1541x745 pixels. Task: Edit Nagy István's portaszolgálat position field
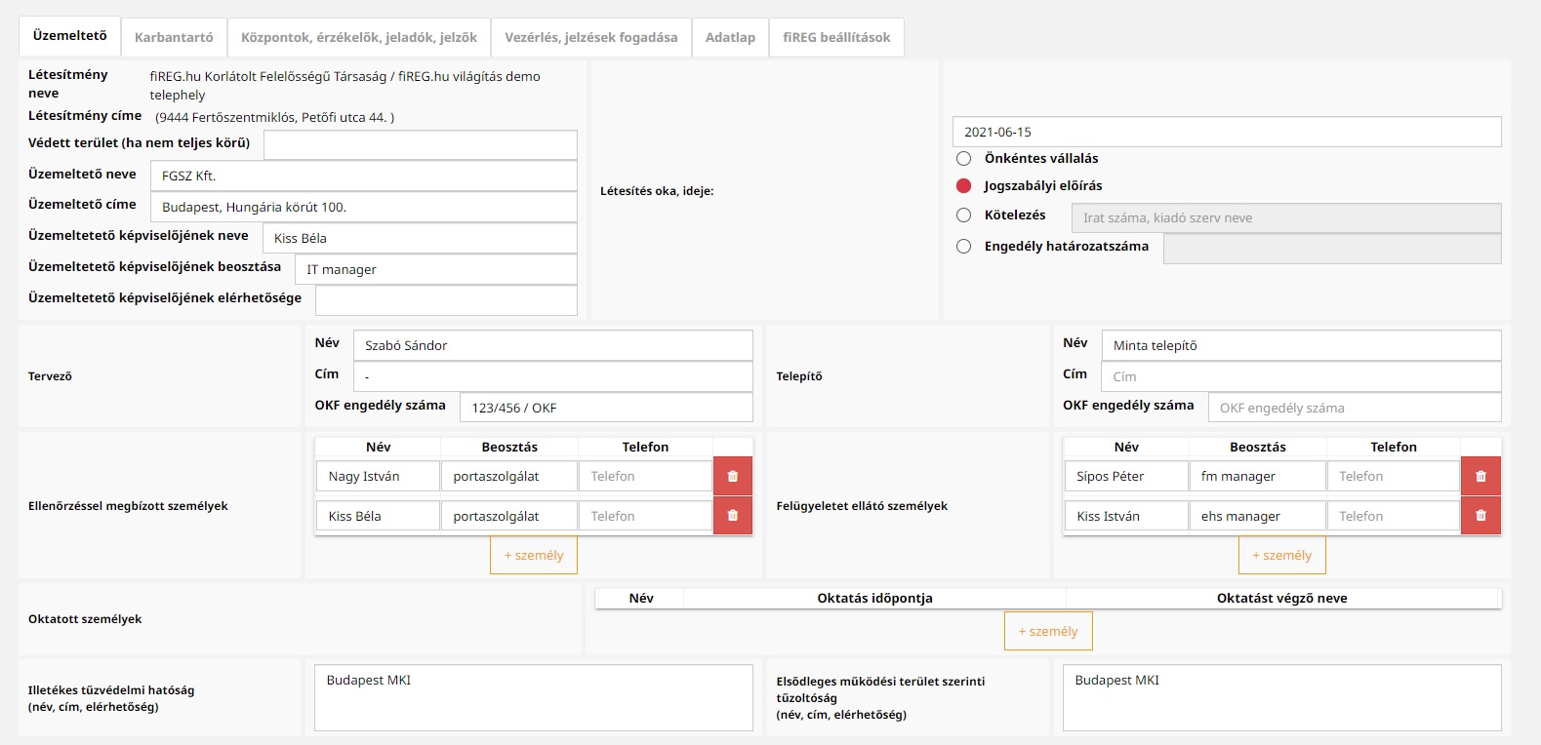pyautogui.click(x=509, y=477)
